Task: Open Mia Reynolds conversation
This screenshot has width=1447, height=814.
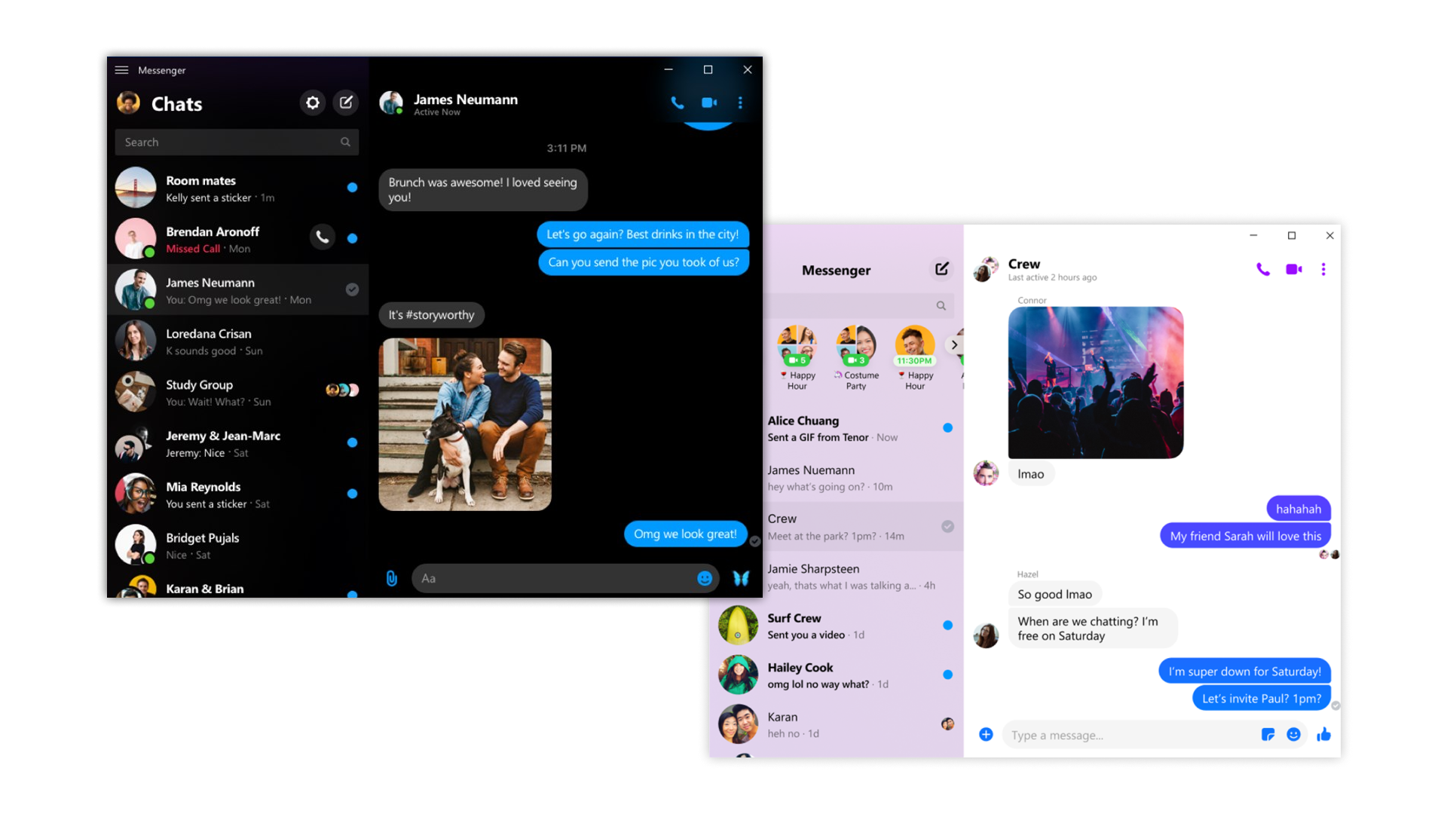Action: click(238, 494)
